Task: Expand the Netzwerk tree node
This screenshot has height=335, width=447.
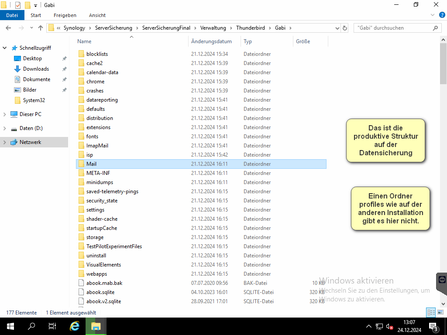Action: 4,142
